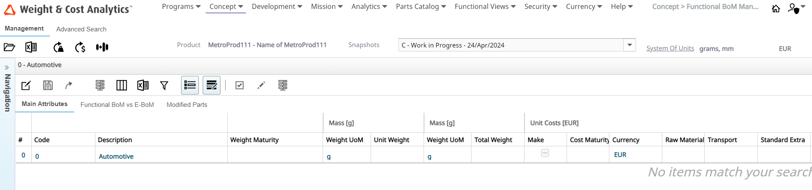812x190 pixels.
Task: Click the Automotive description link
Action: pos(116,156)
